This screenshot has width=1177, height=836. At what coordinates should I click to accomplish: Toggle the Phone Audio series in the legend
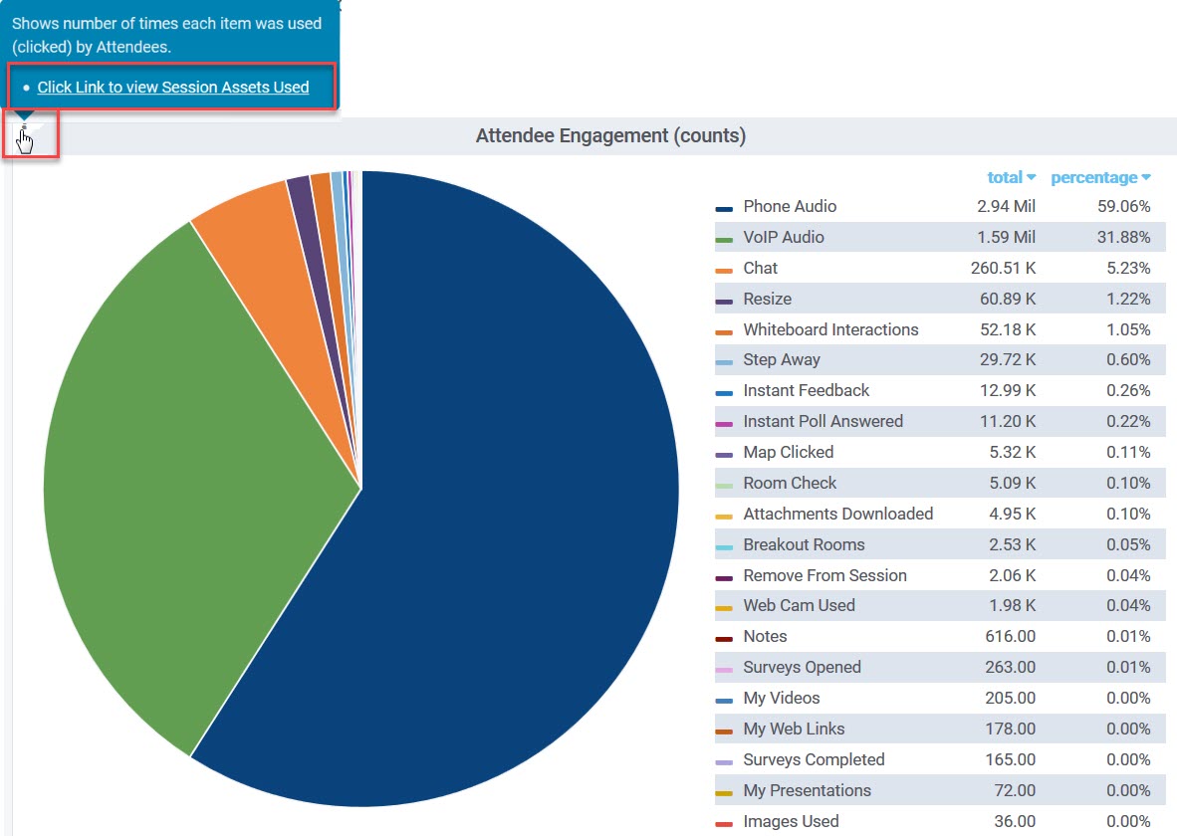[x=790, y=207]
